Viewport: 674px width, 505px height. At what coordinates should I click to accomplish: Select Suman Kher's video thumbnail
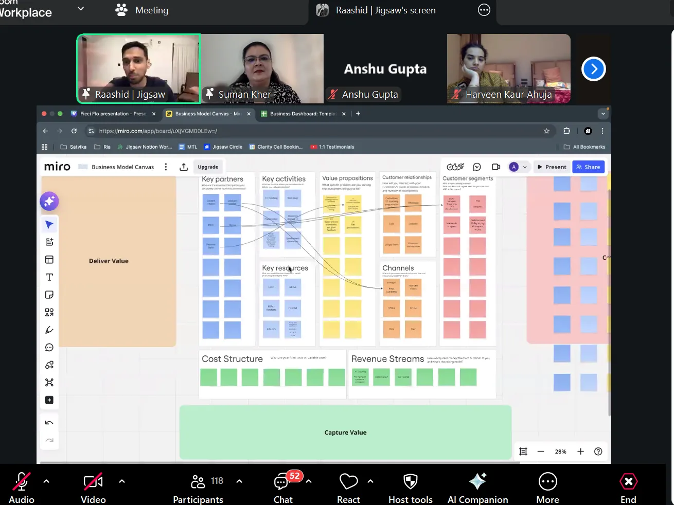pyautogui.click(x=262, y=68)
